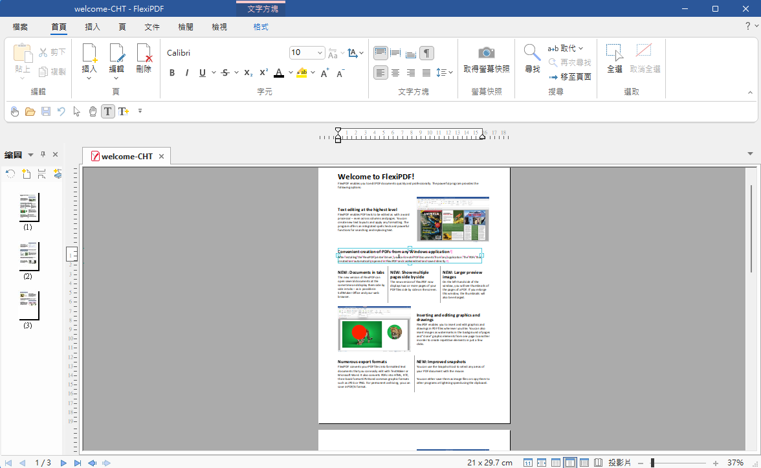Screen dimensions: 761x468
Task: Click the undo arrow in quick toolbar
Action: click(61, 111)
